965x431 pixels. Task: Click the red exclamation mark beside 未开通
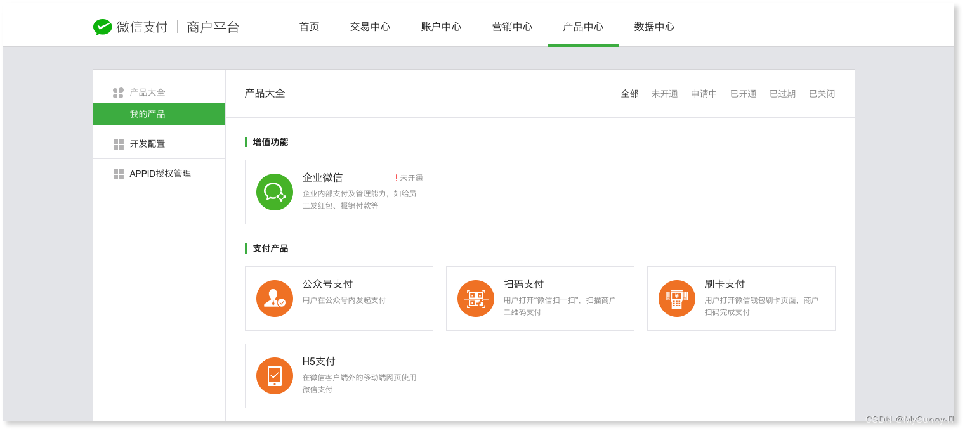397,178
